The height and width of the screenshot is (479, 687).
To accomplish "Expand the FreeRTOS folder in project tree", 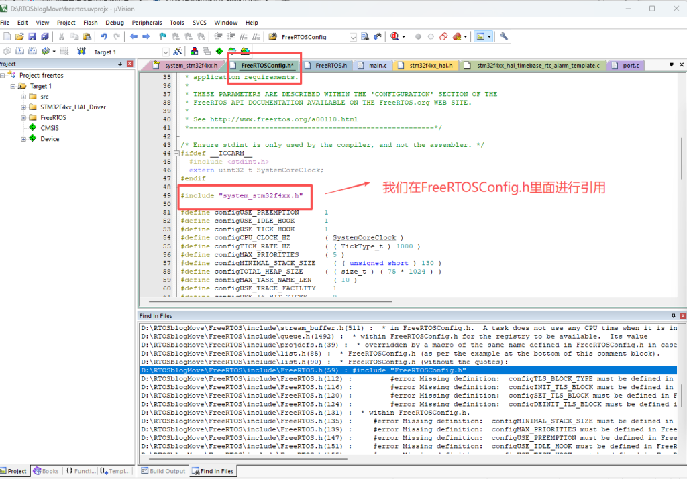I will 23,117.
